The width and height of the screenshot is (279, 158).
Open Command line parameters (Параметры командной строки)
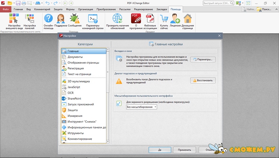(x=93, y=21)
